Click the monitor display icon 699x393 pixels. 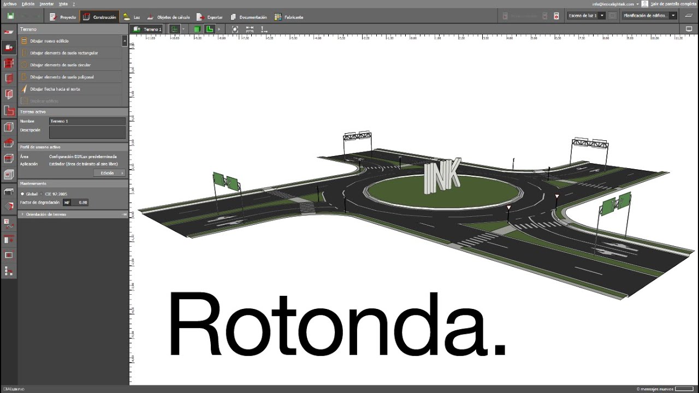[689, 29]
